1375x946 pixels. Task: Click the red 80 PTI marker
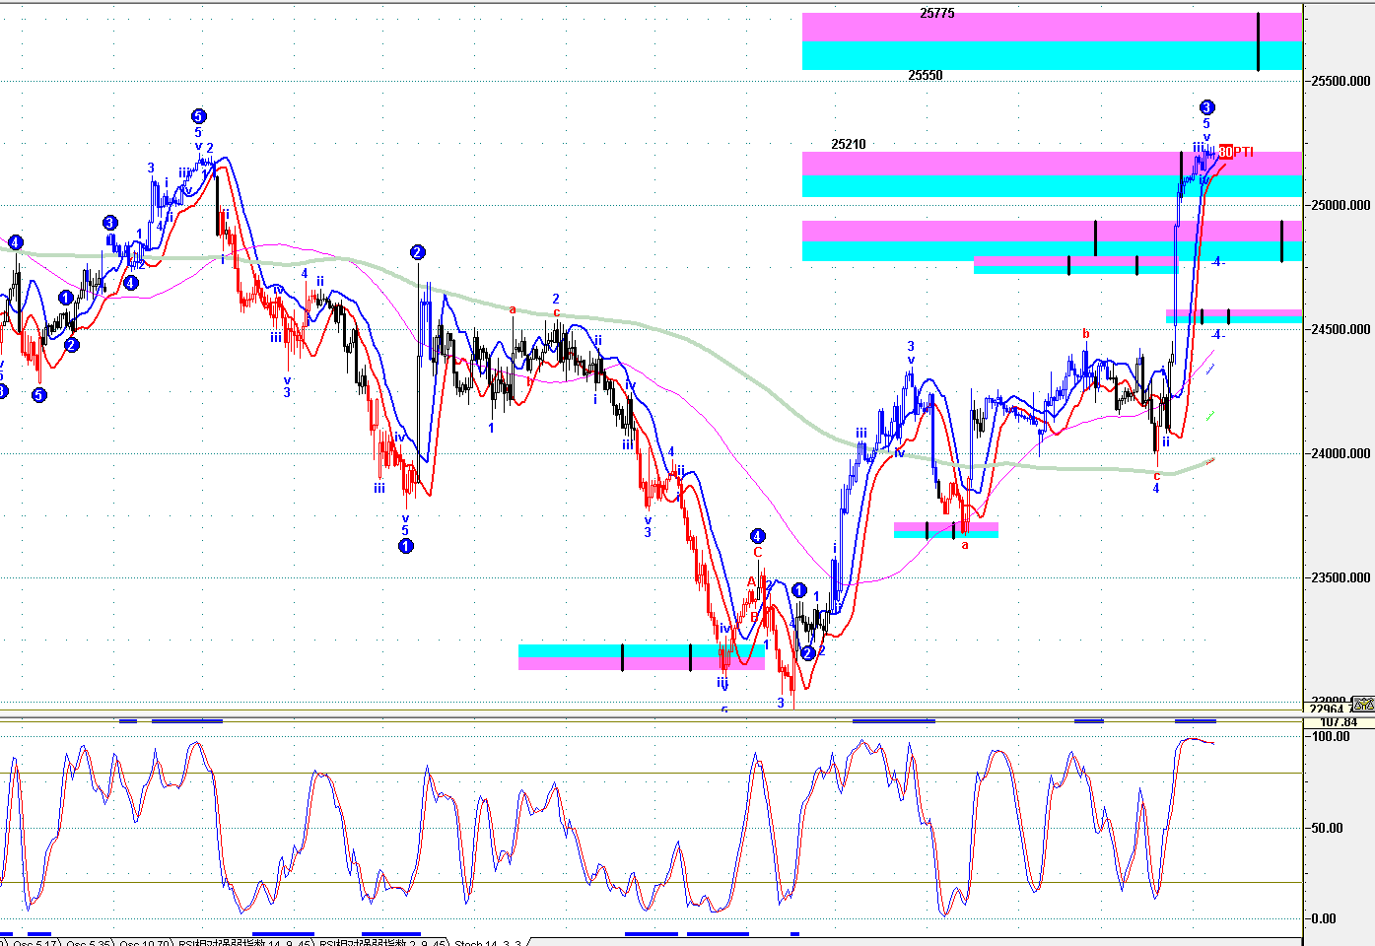pyautogui.click(x=1236, y=152)
